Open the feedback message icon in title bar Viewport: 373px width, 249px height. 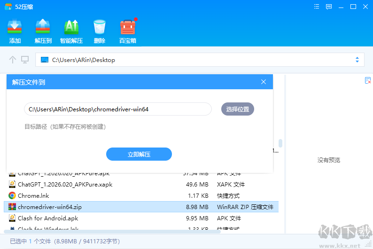coord(329,7)
